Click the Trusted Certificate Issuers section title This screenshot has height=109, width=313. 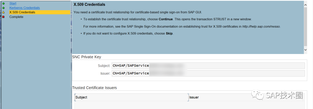tap(94, 88)
